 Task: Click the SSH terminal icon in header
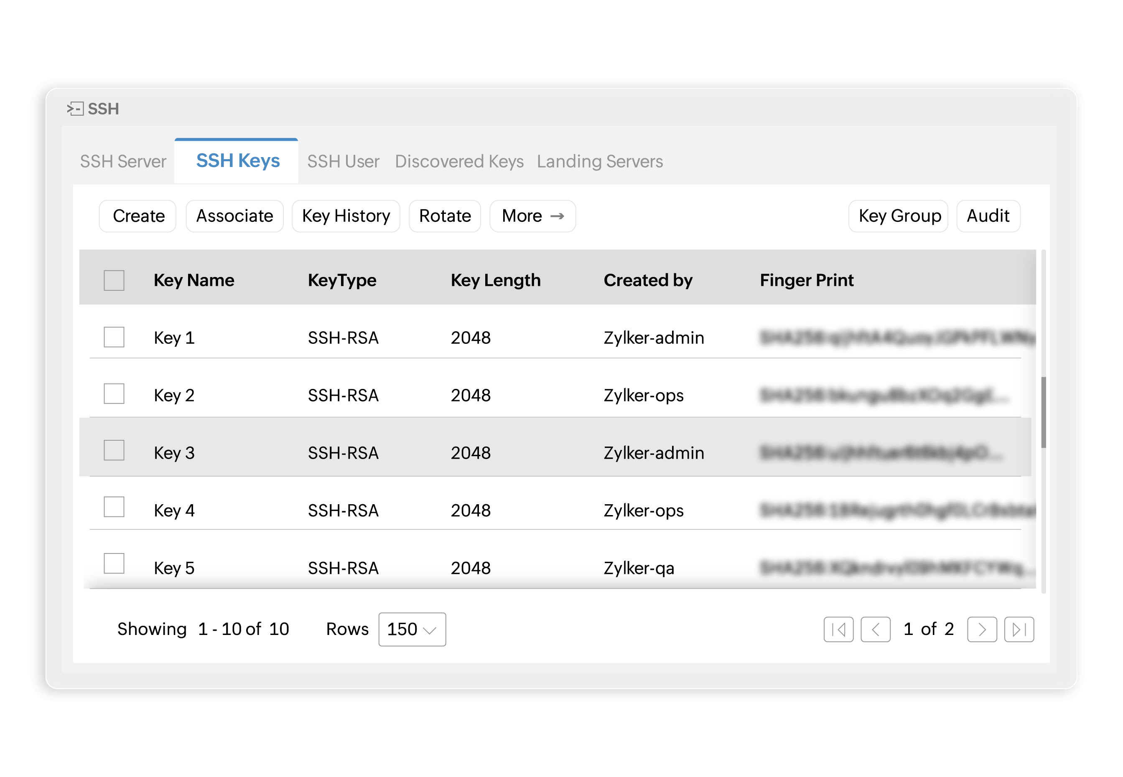click(x=76, y=109)
